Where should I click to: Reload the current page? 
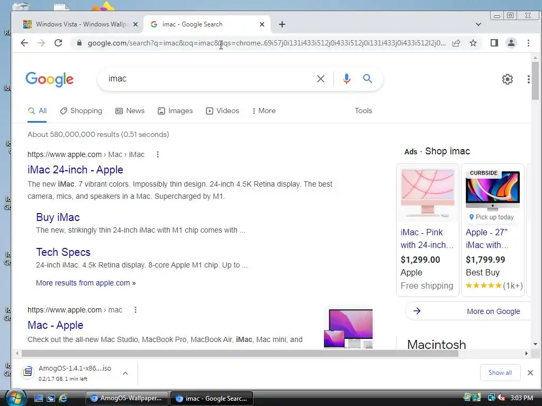pyautogui.click(x=58, y=43)
